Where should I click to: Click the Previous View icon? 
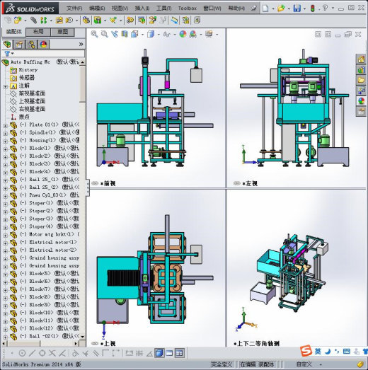tap(115, 34)
